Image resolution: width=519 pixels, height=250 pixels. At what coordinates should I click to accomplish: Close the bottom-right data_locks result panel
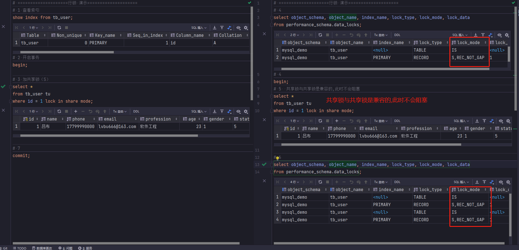point(264,181)
